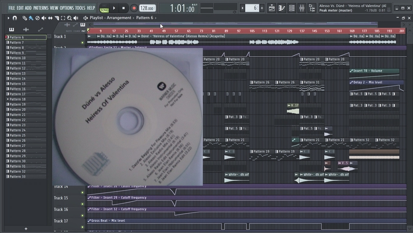Image resolution: width=413 pixels, height=233 pixels.
Task: Open the Playlist view from top toolbar
Action: pyautogui.click(x=272, y=8)
